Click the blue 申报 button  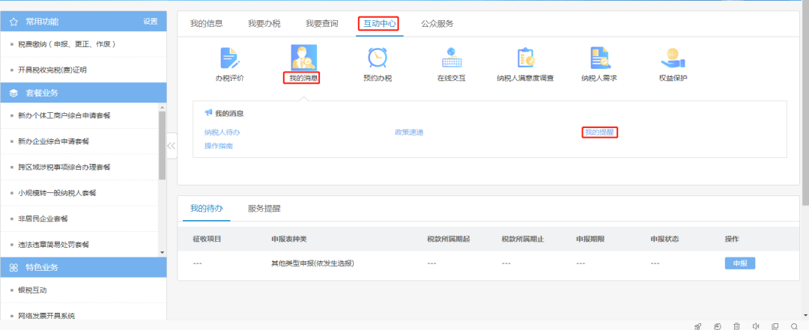(x=740, y=263)
